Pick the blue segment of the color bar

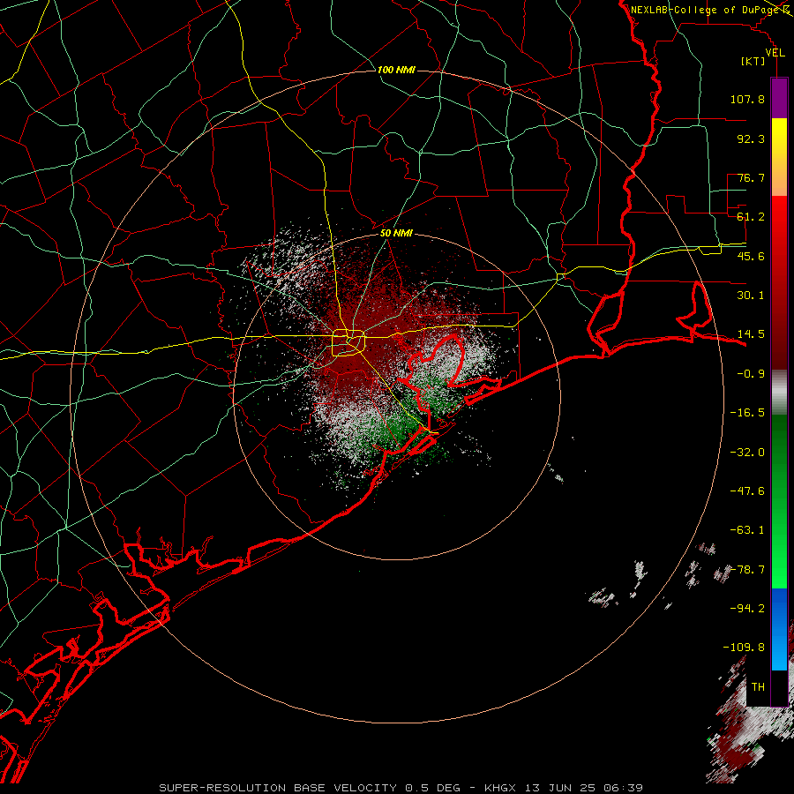tap(779, 629)
